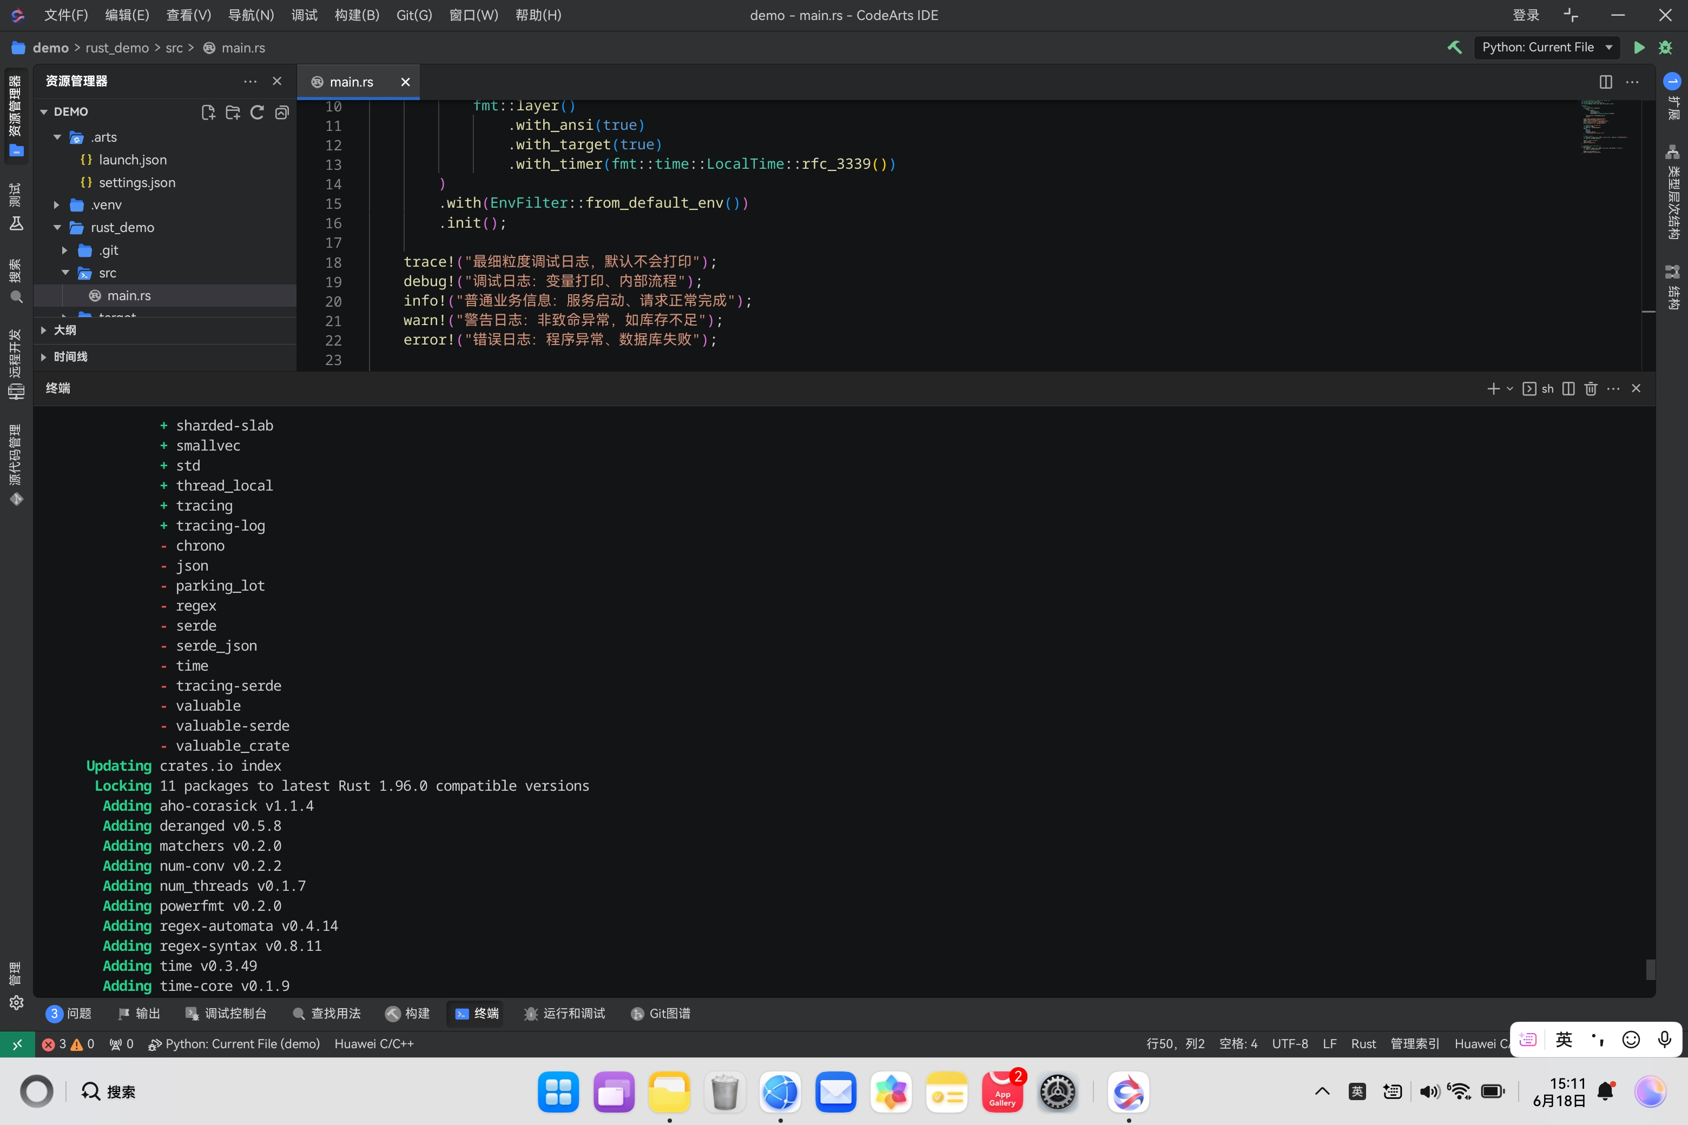Open the notification bell in system tray
This screenshot has height=1125, width=1688.
[x=1606, y=1091]
